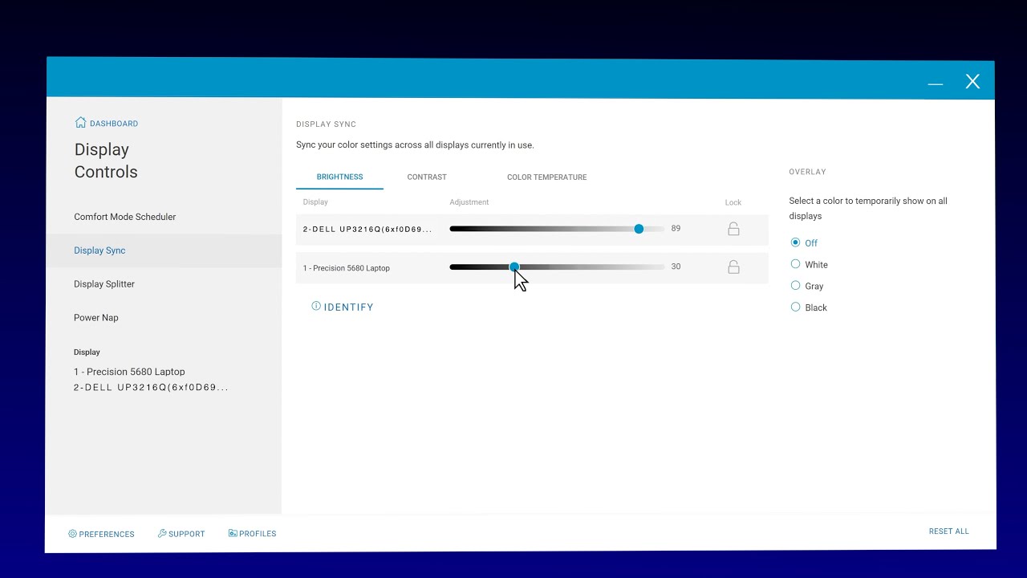Open Support from the footer

click(181, 534)
